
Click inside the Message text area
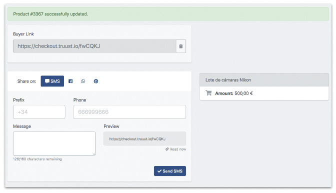54,143
